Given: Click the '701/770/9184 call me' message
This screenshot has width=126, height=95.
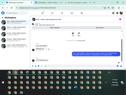Looking at the screenshot, I should pos(42,60).
